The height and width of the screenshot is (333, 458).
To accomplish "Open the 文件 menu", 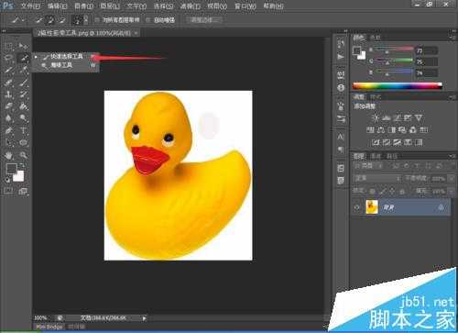I will tap(31, 6).
